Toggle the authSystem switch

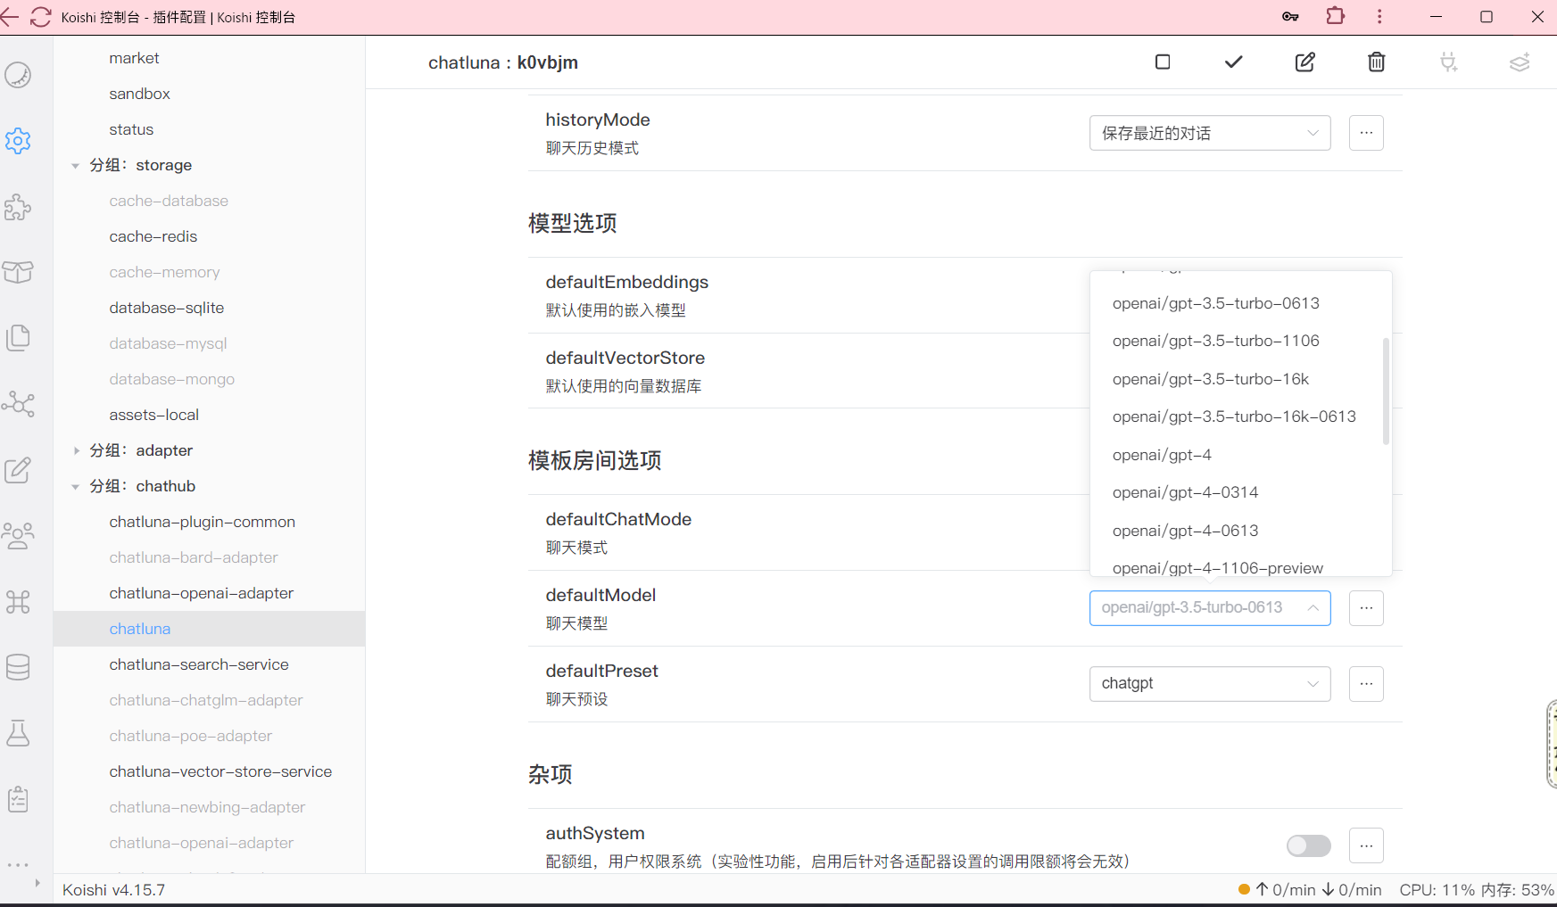[1308, 845]
